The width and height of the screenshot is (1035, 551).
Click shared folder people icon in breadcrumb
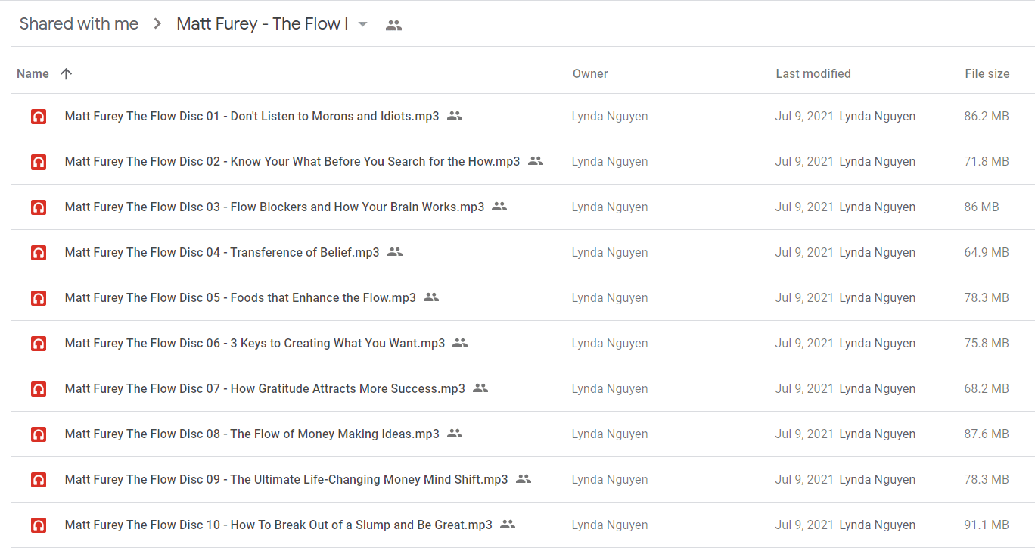(x=393, y=25)
